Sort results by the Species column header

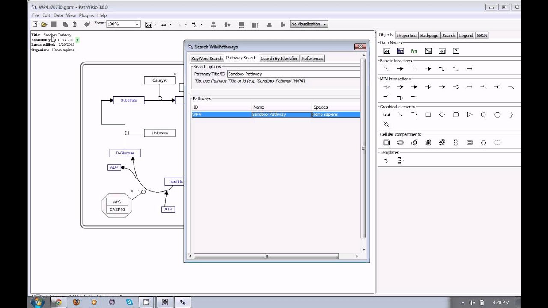pos(336,107)
